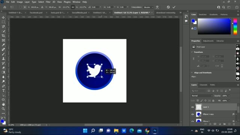The image size is (240, 135).
Task: Open the Edit Toolbar ellipsis menu
Action: (x=3, y=113)
